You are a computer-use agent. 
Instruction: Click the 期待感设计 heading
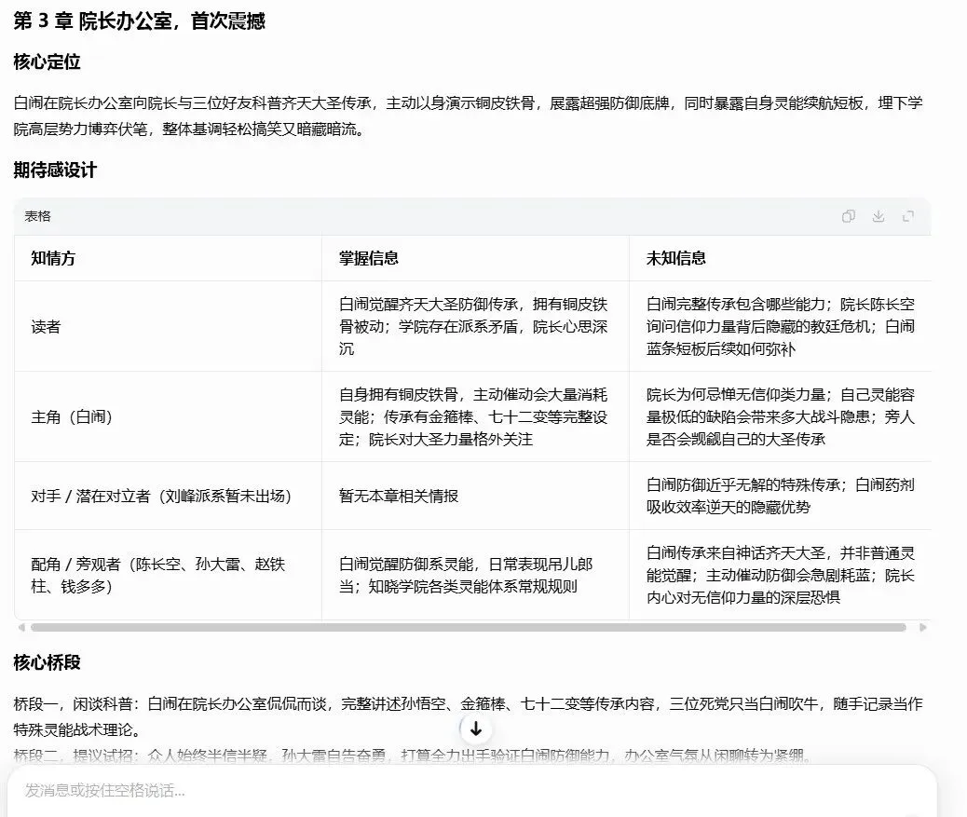click(x=55, y=170)
